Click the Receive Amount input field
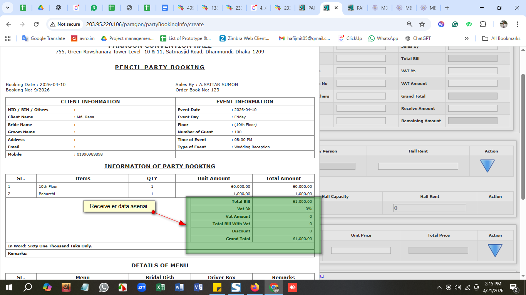This screenshot has height=295, width=526. tap(472, 108)
